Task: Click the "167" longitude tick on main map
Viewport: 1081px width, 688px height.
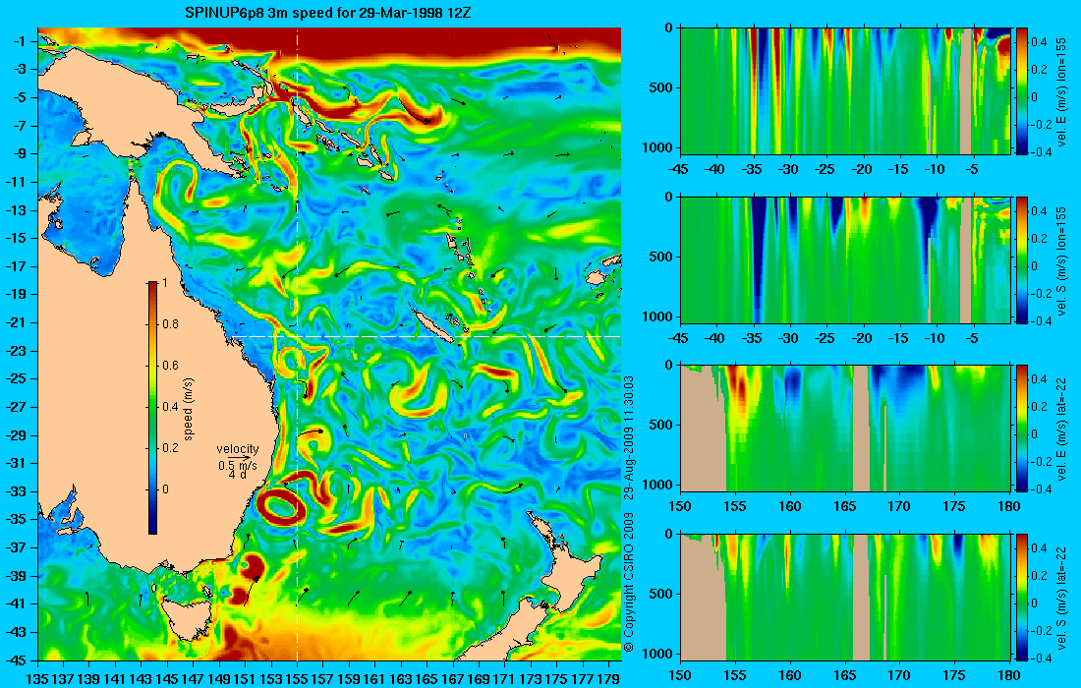Action: pyautogui.click(x=453, y=678)
